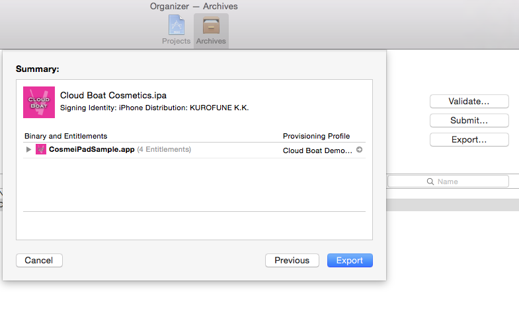Click the Signing Identity line
Image resolution: width=519 pixels, height=330 pixels.
(154, 108)
